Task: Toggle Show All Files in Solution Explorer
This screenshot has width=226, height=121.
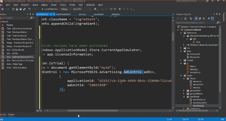Action: click(x=204, y=18)
